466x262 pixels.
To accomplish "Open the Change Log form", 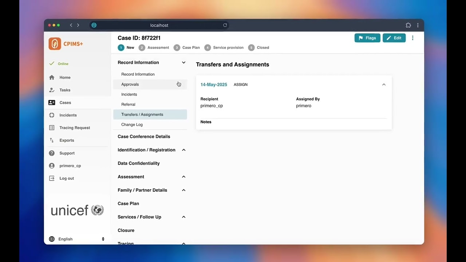I will point(150,124).
